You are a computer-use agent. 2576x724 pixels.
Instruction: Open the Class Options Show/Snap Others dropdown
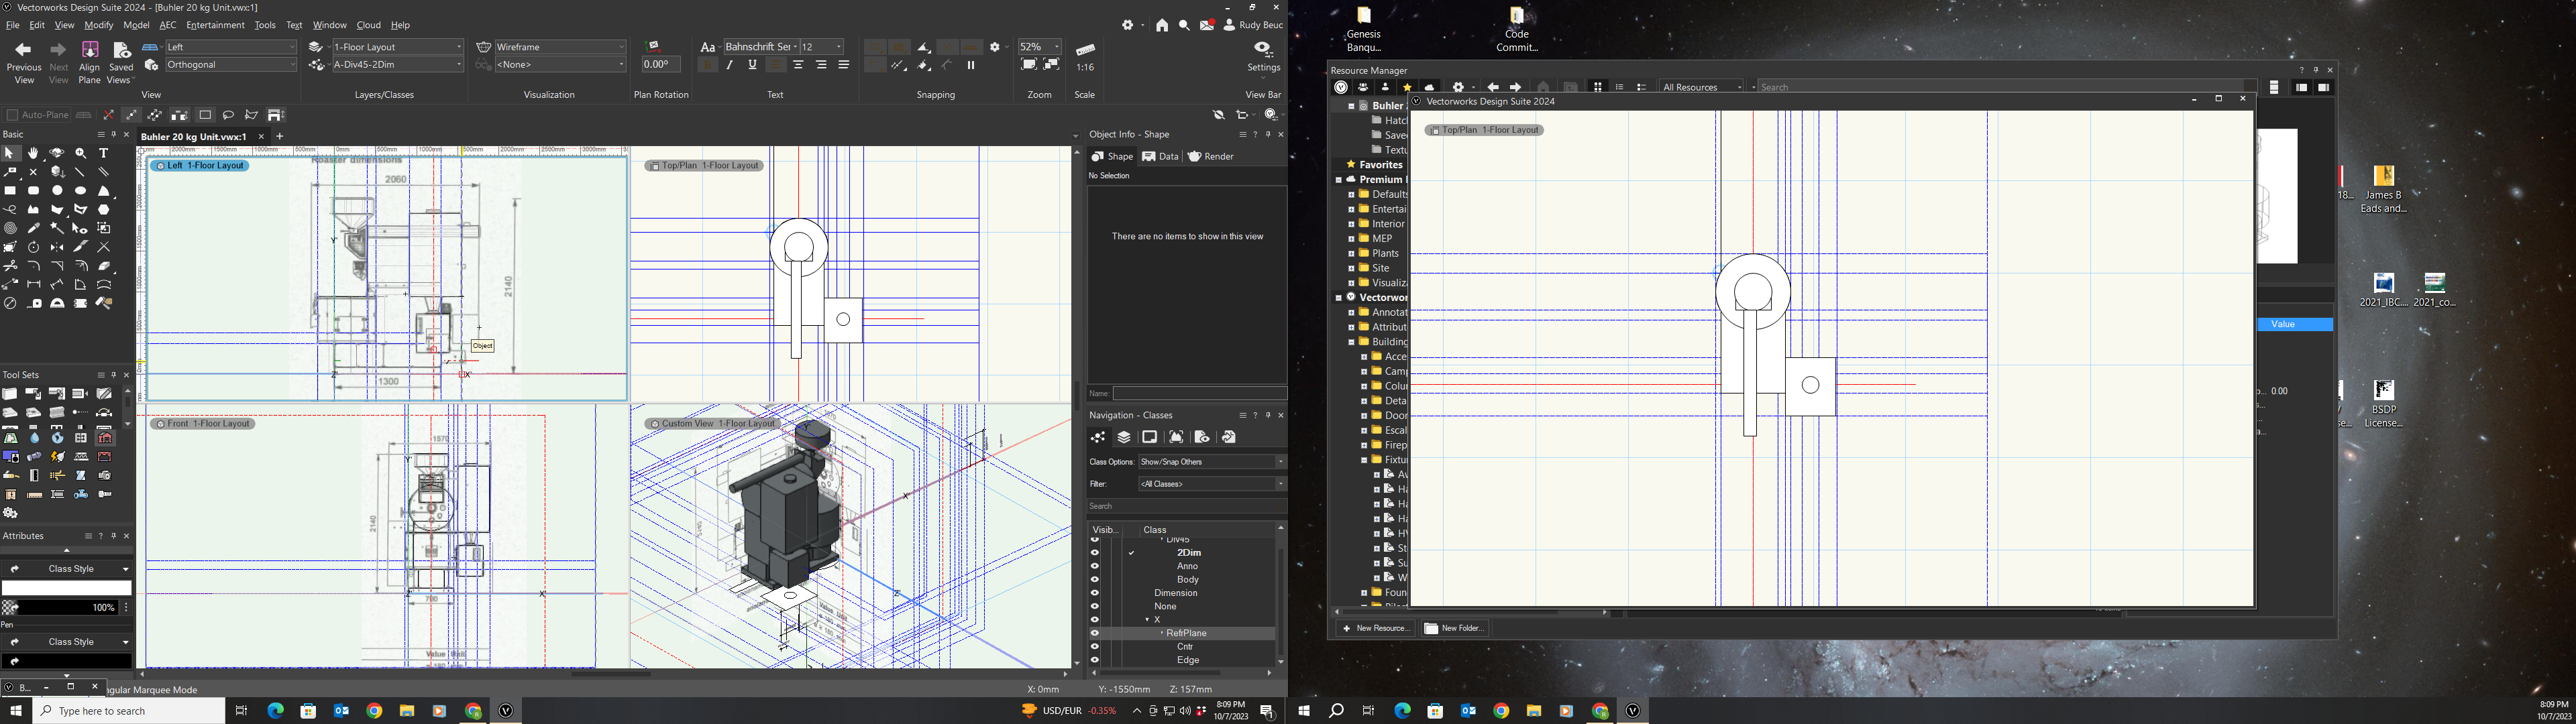coord(1211,462)
